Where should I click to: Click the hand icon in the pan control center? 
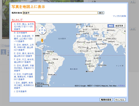[42, 30]
